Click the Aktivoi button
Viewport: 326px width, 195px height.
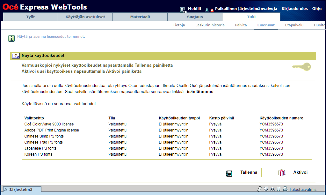(x=289, y=172)
